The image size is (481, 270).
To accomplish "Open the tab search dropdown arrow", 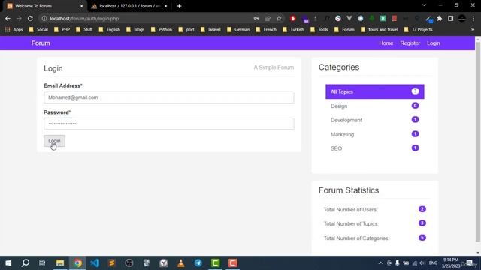I will coord(424,5).
